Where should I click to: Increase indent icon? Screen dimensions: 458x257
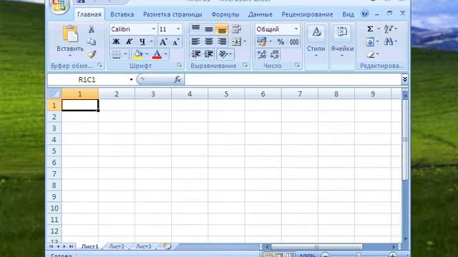(x=209, y=54)
